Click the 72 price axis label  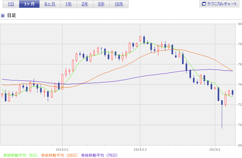click(x=240, y=104)
